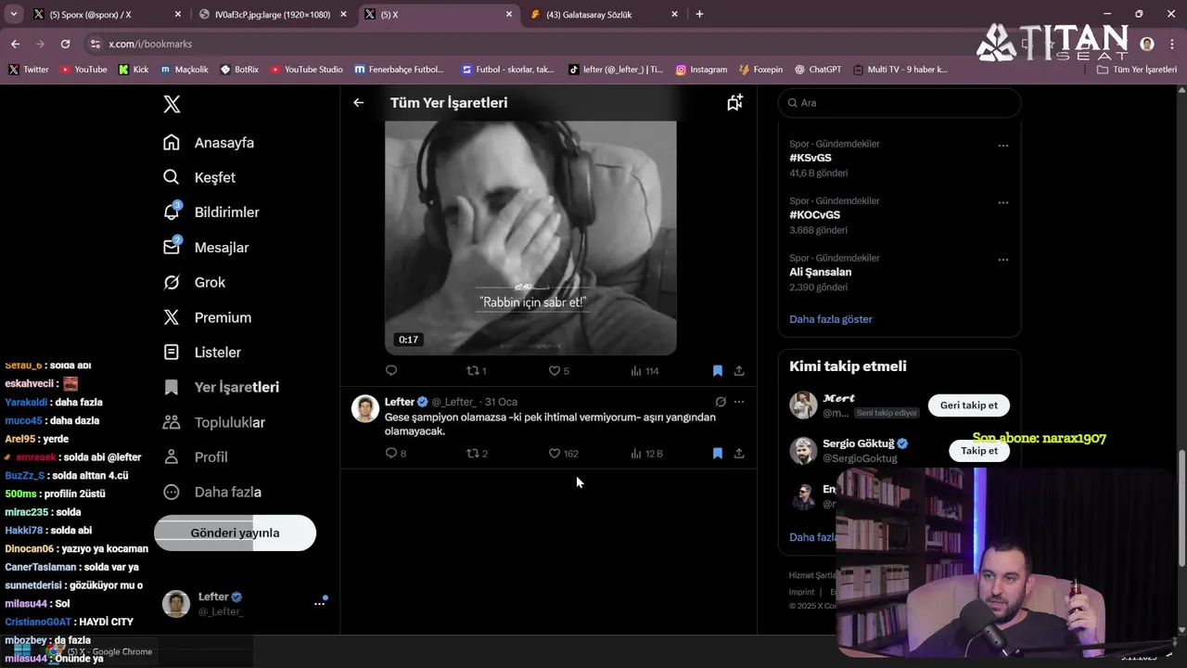This screenshot has height=668, width=1187.
Task: Open Twitter bookmark in bookmarks bar
Action: [29, 70]
